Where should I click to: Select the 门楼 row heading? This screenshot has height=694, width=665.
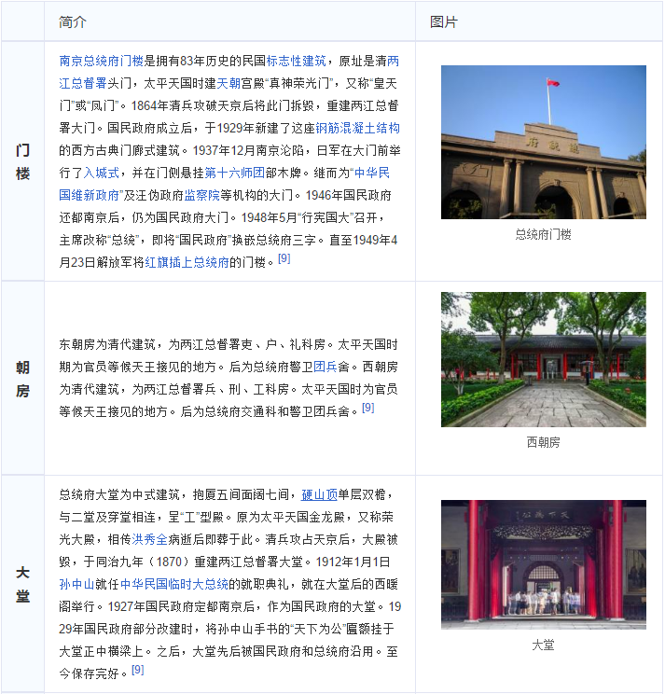pos(22,161)
